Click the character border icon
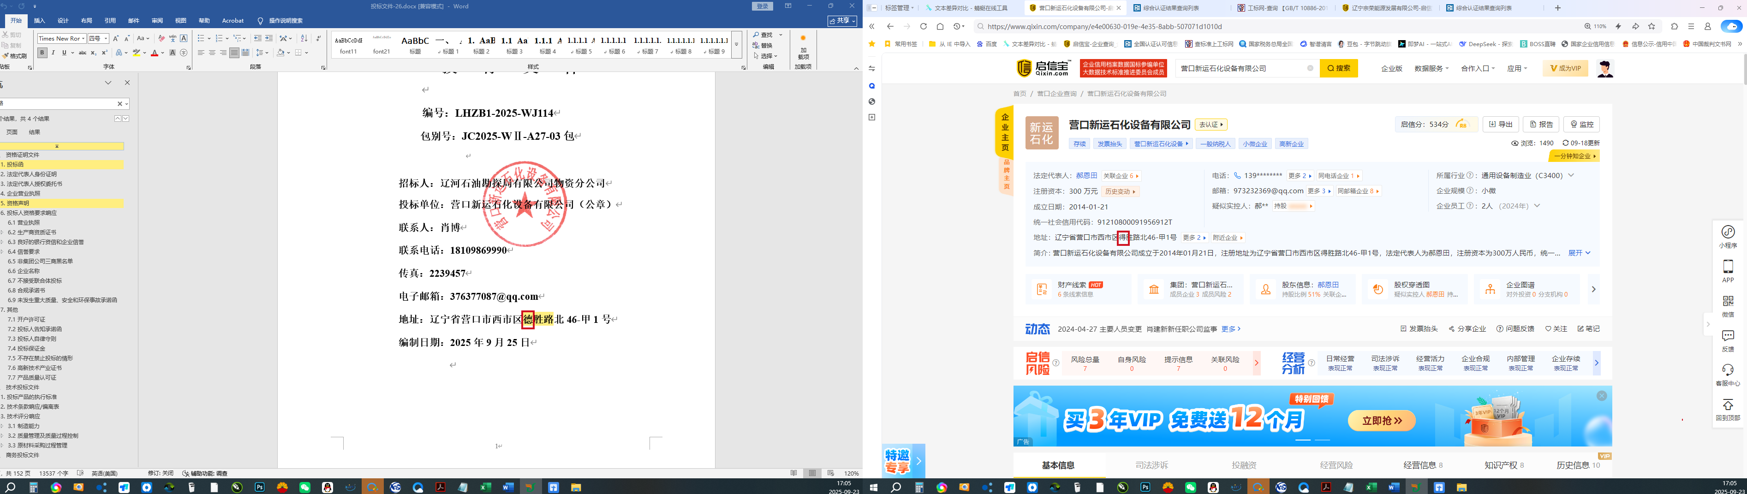This screenshot has height=494, width=1747. point(183,39)
